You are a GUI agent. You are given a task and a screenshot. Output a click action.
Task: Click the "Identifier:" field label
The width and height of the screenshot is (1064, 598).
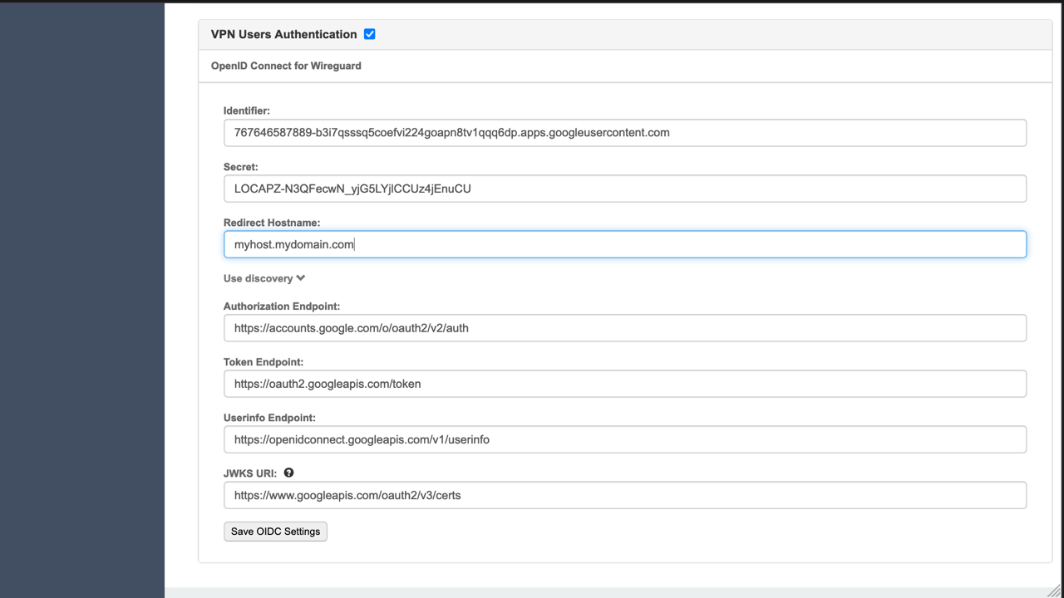246,110
